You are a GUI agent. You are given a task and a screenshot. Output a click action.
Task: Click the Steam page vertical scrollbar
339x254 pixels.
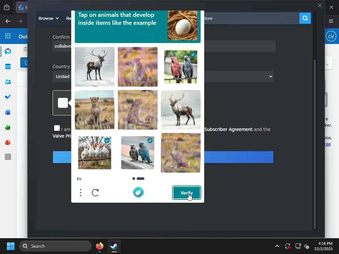(315, 144)
